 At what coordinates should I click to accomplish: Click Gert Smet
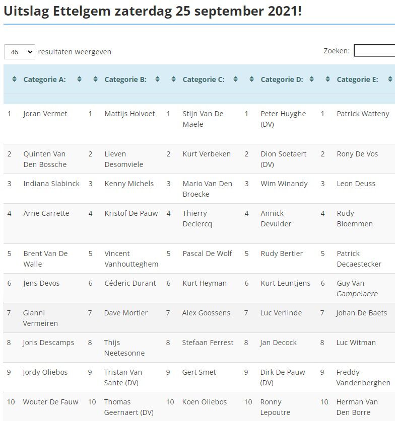(x=199, y=372)
